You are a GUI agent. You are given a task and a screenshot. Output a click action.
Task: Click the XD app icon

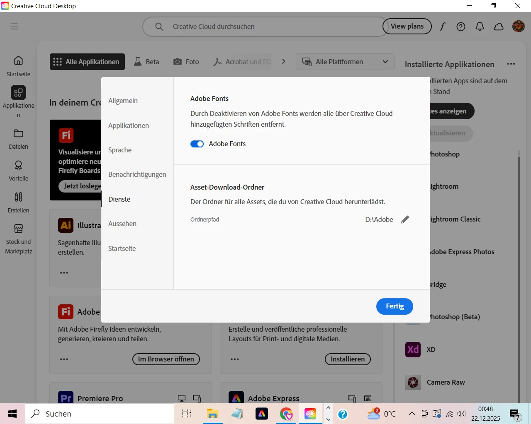pyautogui.click(x=413, y=349)
